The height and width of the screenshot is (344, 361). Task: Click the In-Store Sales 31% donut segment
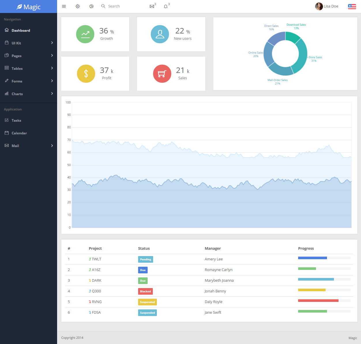click(302, 56)
